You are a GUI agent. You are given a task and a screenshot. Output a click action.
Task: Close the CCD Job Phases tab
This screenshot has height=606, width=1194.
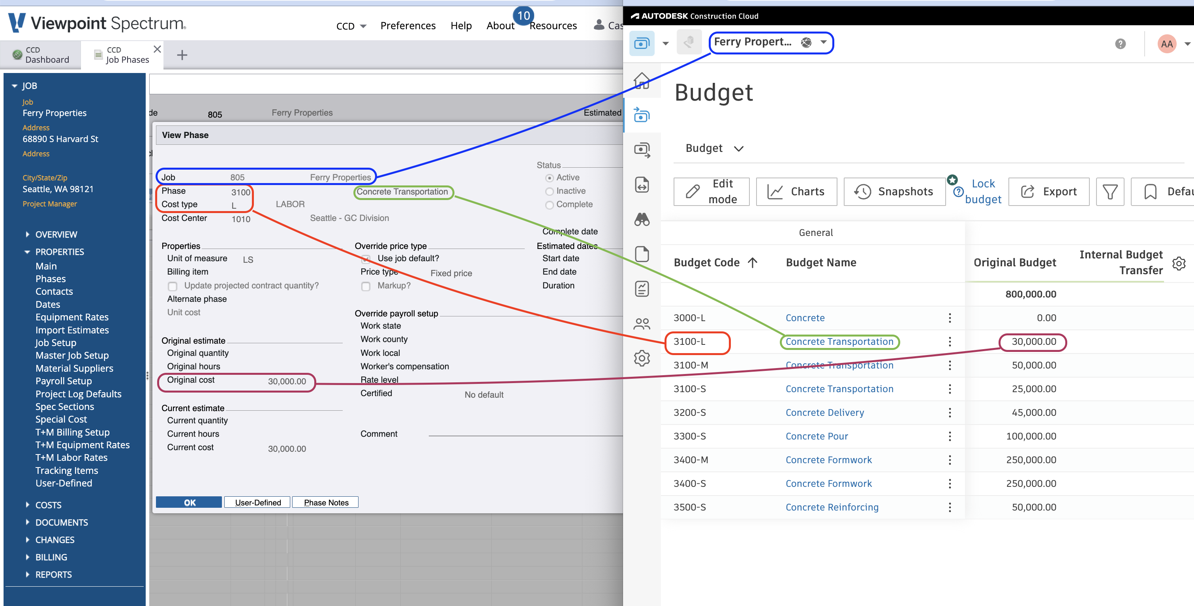(158, 49)
